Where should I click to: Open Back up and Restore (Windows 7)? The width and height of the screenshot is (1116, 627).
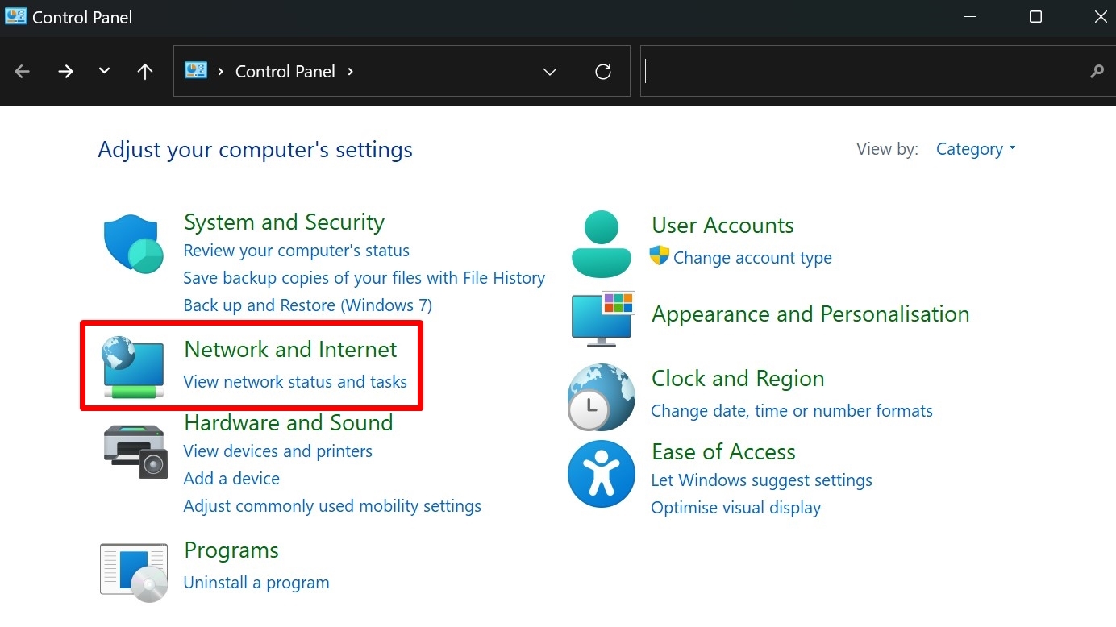coord(308,305)
